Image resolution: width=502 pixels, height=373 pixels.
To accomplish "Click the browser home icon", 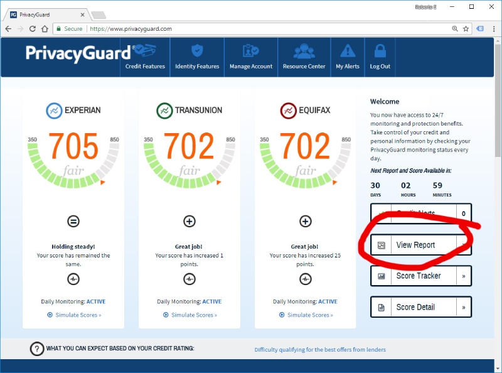I will tap(45, 29).
